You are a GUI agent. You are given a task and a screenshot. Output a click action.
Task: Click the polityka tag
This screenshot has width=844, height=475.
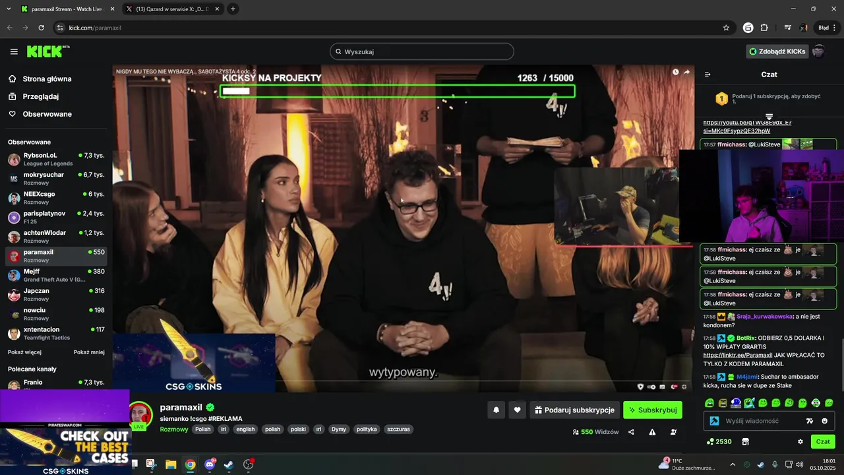pos(367,429)
